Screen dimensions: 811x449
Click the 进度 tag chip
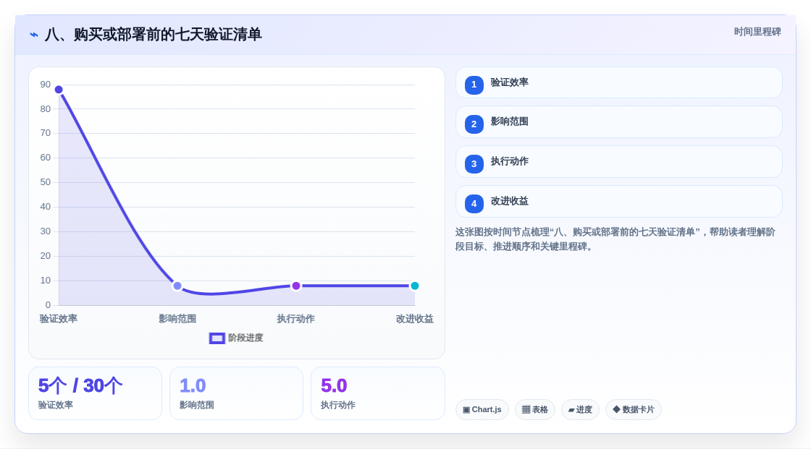[580, 410]
